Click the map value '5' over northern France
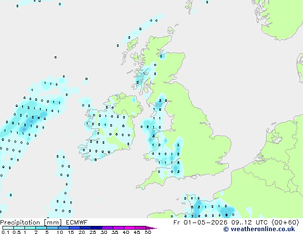The width and height of the screenshot is (303, 234). [226, 215]
